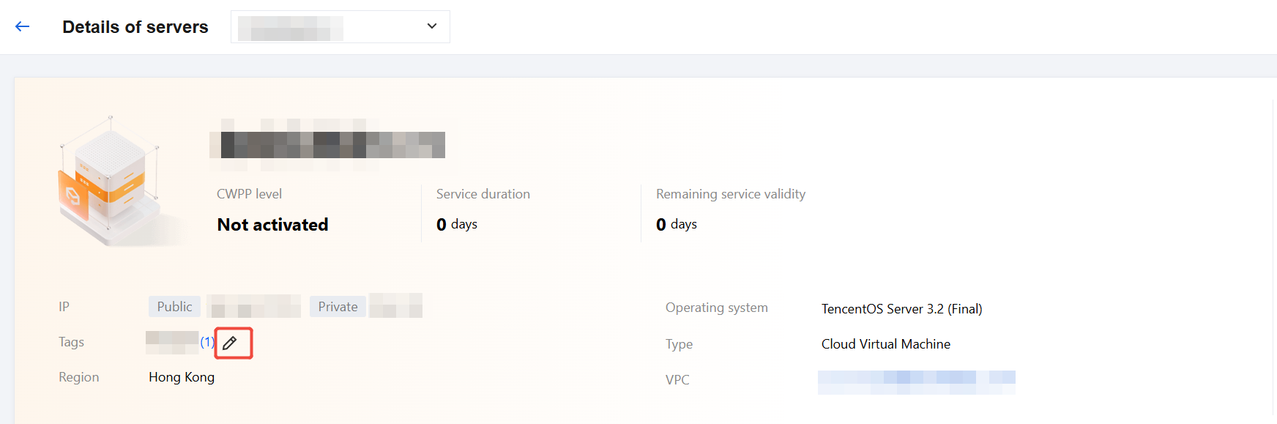Open the server selector dropdown
1277x424 pixels.
[x=340, y=27]
